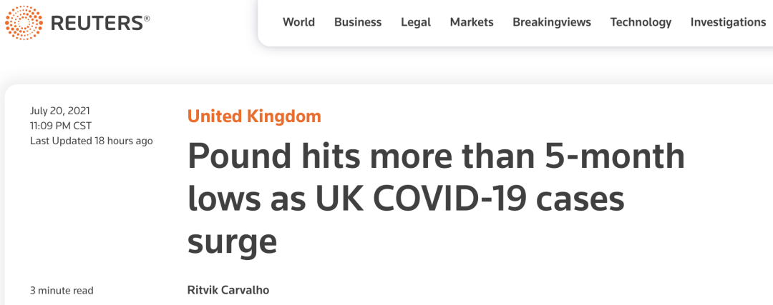Navigate to Breakingviews
The width and height of the screenshot is (773, 305).
coord(552,22)
